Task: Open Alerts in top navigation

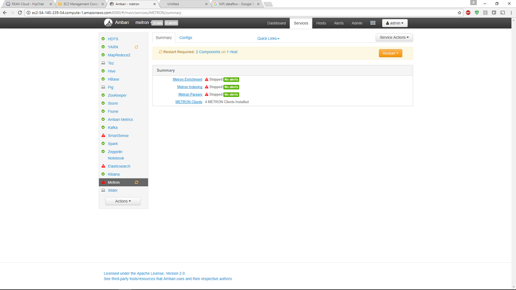Action: 339,23
